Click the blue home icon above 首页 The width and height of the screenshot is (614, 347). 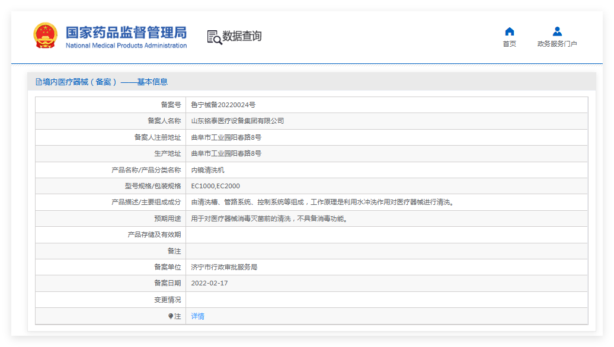(x=510, y=30)
